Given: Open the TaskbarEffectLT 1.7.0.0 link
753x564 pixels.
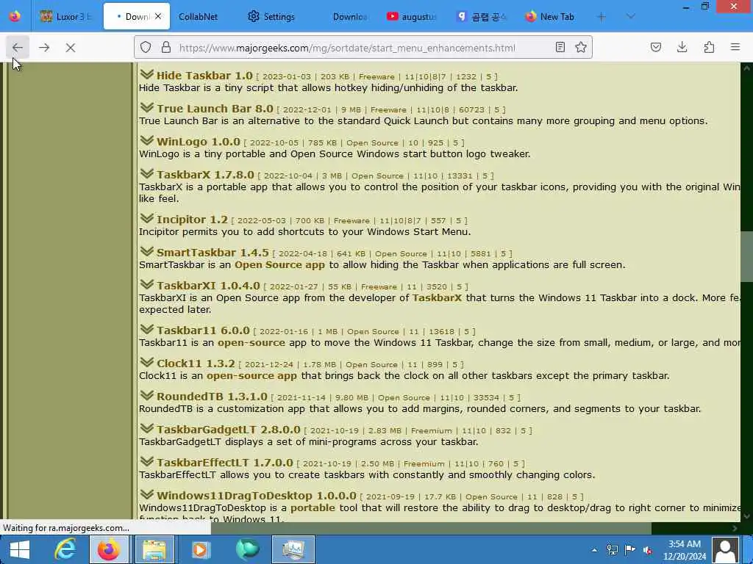Looking at the screenshot, I should point(224,463).
